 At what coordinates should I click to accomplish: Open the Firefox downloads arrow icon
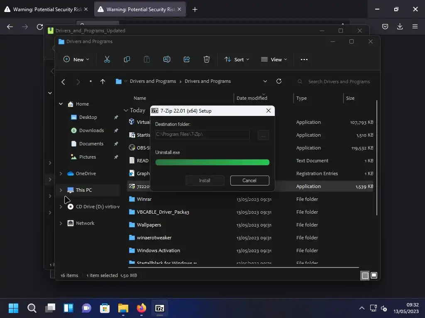pos(400,26)
